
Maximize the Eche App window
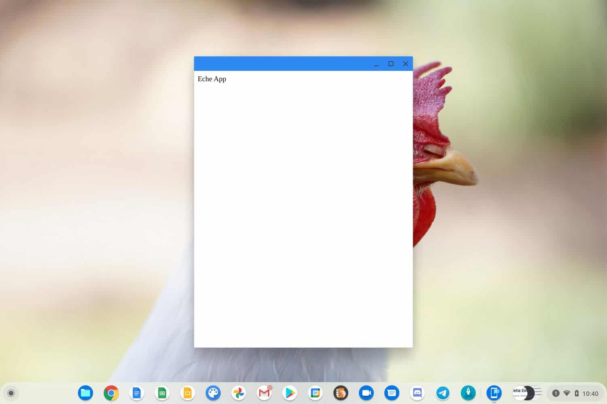pos(391,64)
